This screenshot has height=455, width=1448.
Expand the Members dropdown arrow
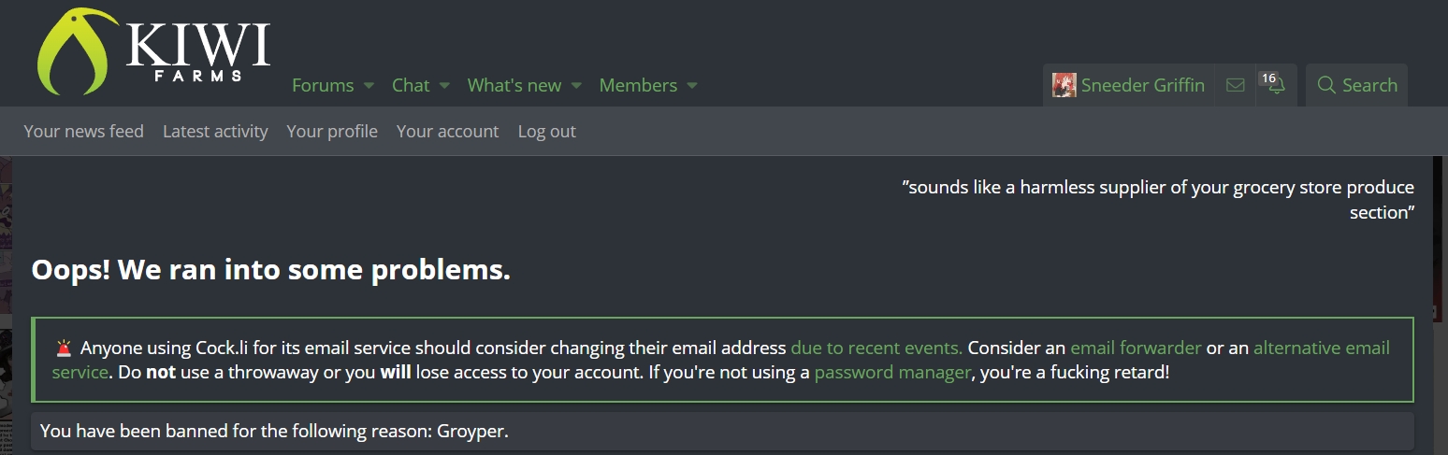point(692,85)
